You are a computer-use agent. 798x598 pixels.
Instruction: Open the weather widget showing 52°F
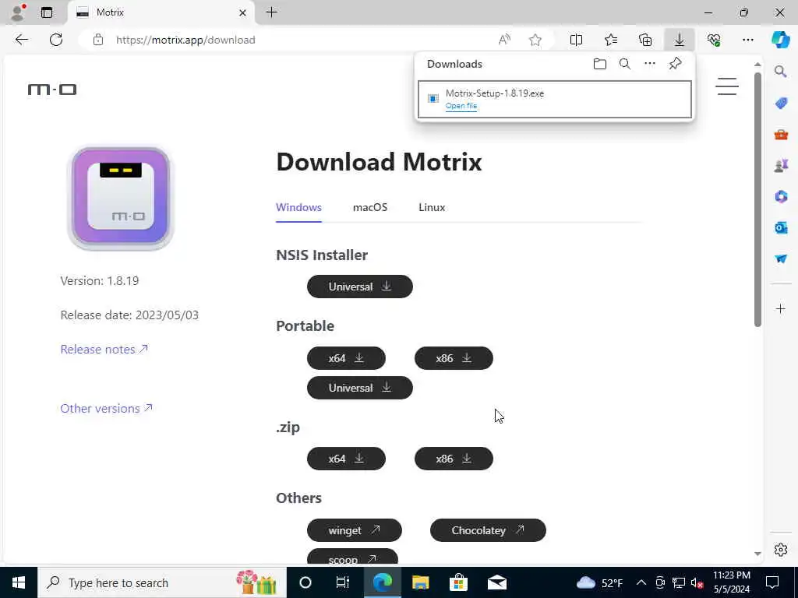(599, 582)
